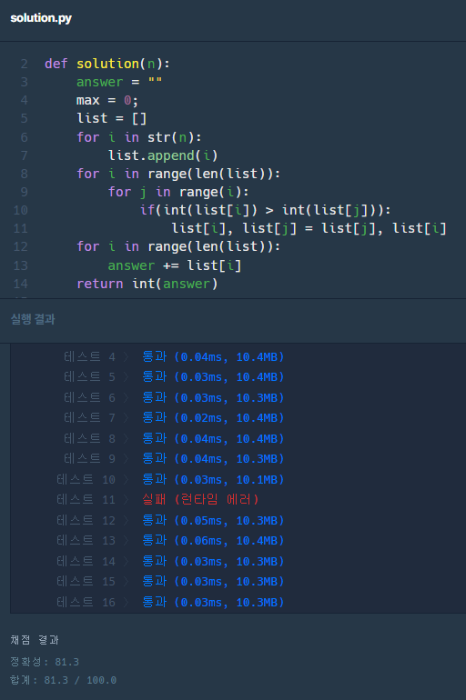
Task: Click the 'max = 0;' code line
Action: point(107,100)
